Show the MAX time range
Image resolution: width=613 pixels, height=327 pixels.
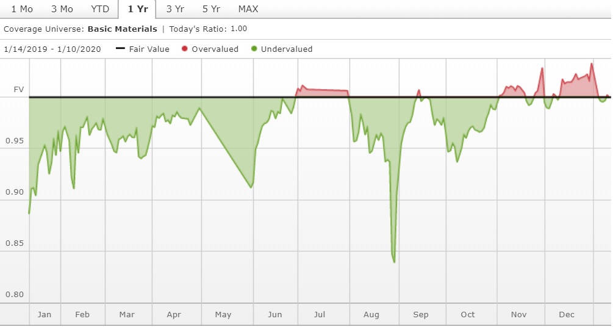pyautogui.click(x=248, y=9)
